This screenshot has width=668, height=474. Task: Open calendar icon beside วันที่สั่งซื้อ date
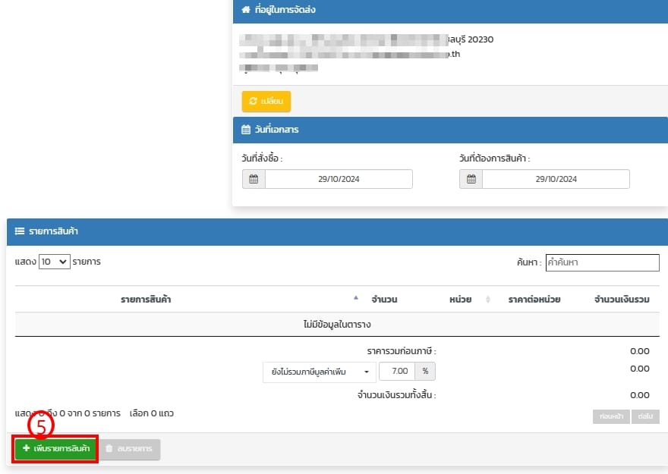point(254,179)
